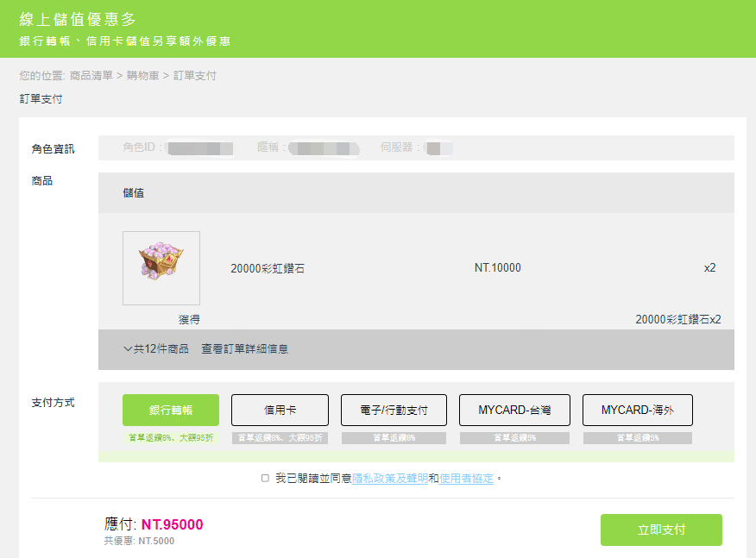Go to 商品清單 in the breadcrumb
This screenshot has width=756, height=558.
91,76
